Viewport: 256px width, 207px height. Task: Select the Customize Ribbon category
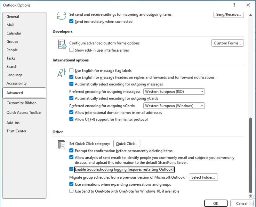[x=21, y=103]
